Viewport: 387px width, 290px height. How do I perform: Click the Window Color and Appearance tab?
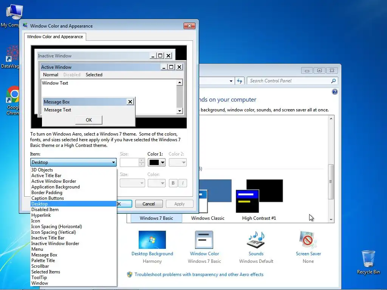coord(55,37)
